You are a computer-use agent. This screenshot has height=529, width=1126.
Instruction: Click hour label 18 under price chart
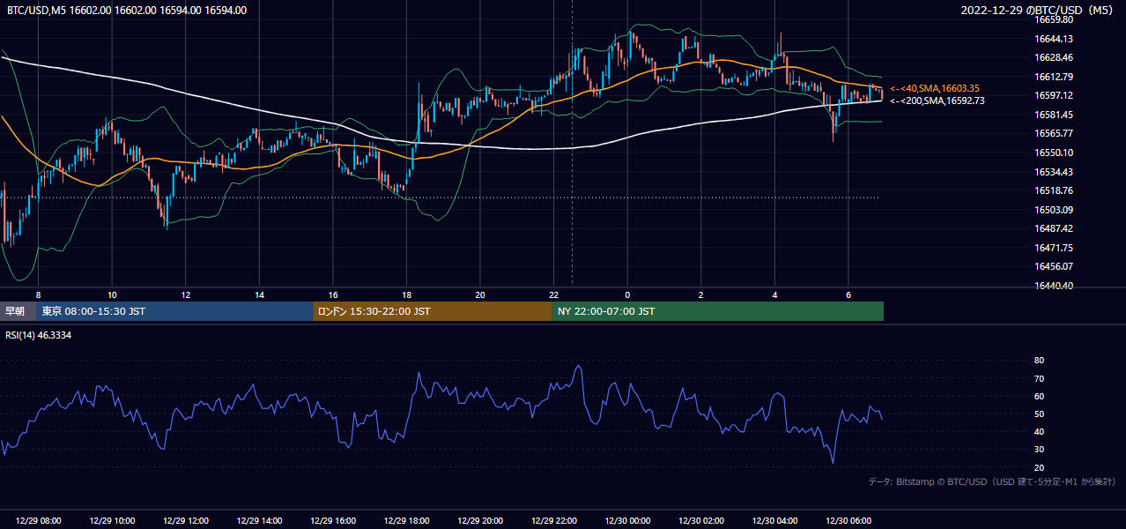(406, 294)
